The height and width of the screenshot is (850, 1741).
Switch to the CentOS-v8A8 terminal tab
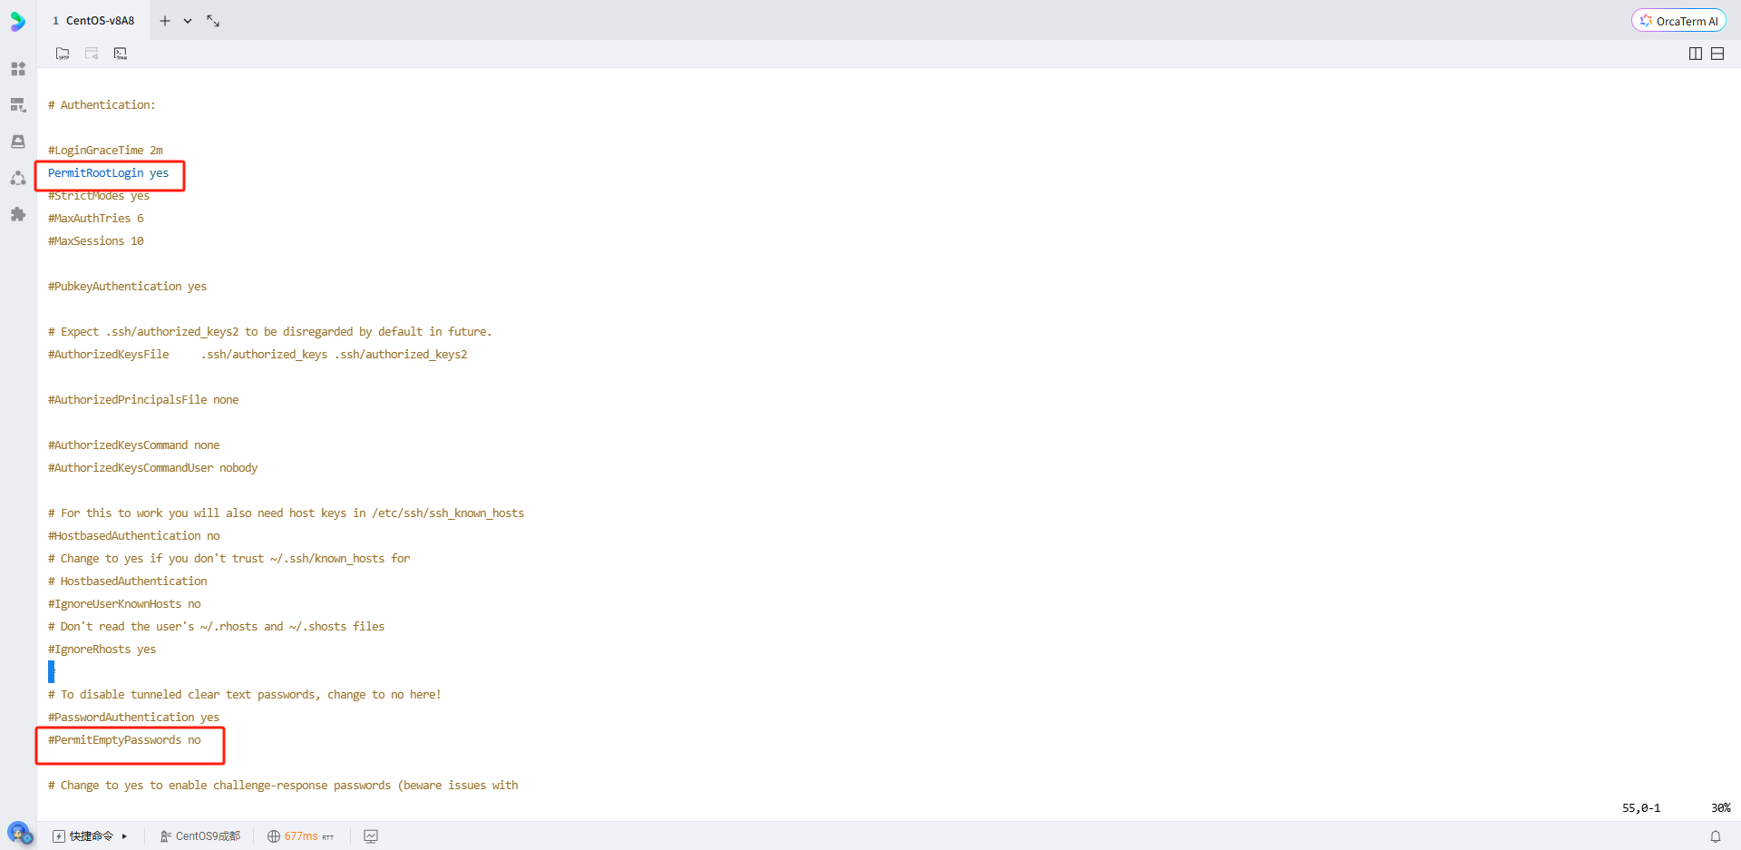tap(94, 20)
